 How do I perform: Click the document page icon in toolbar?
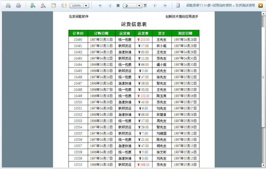coord(178,5)
